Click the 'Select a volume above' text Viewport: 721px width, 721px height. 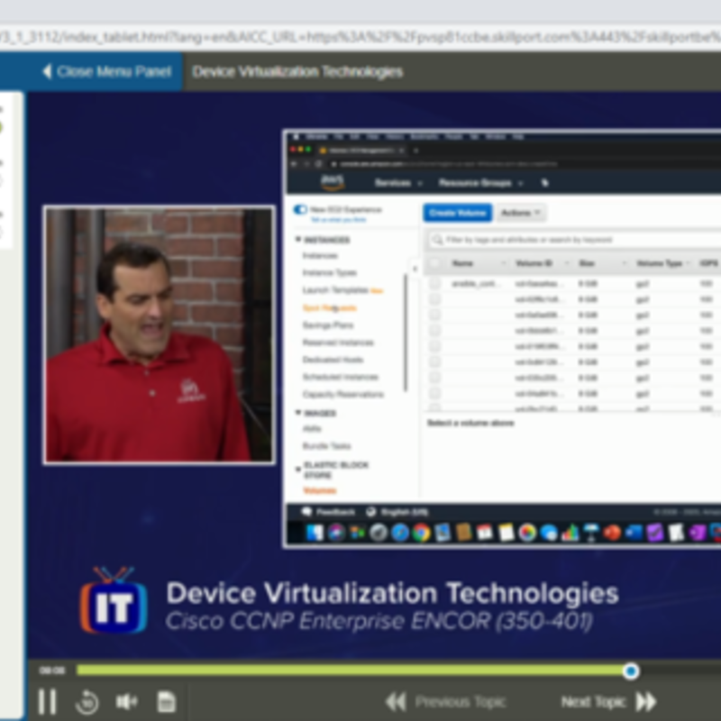(x=470, y=423)
